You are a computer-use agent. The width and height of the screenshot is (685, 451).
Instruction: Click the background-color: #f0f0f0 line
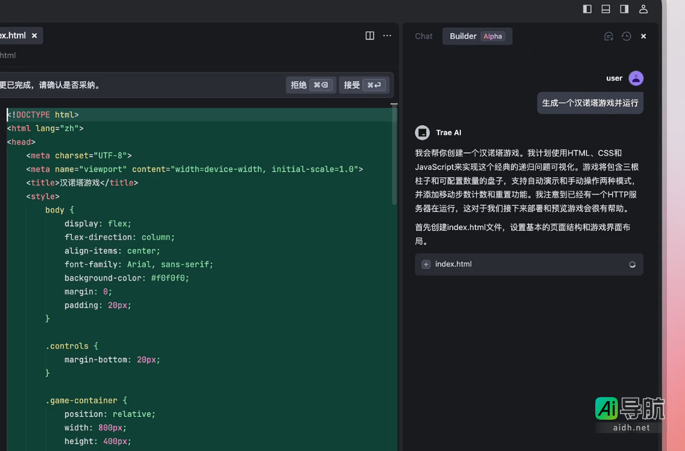pos(127,278)
